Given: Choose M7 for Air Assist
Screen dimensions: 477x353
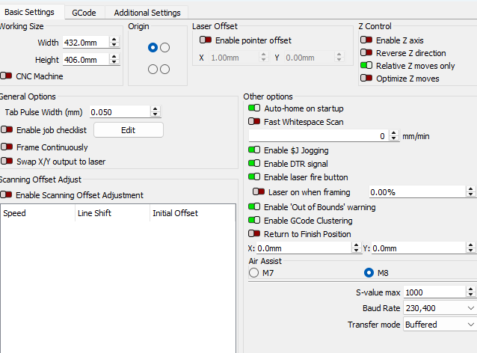Looking at the screenshot, I should [253, 273].
